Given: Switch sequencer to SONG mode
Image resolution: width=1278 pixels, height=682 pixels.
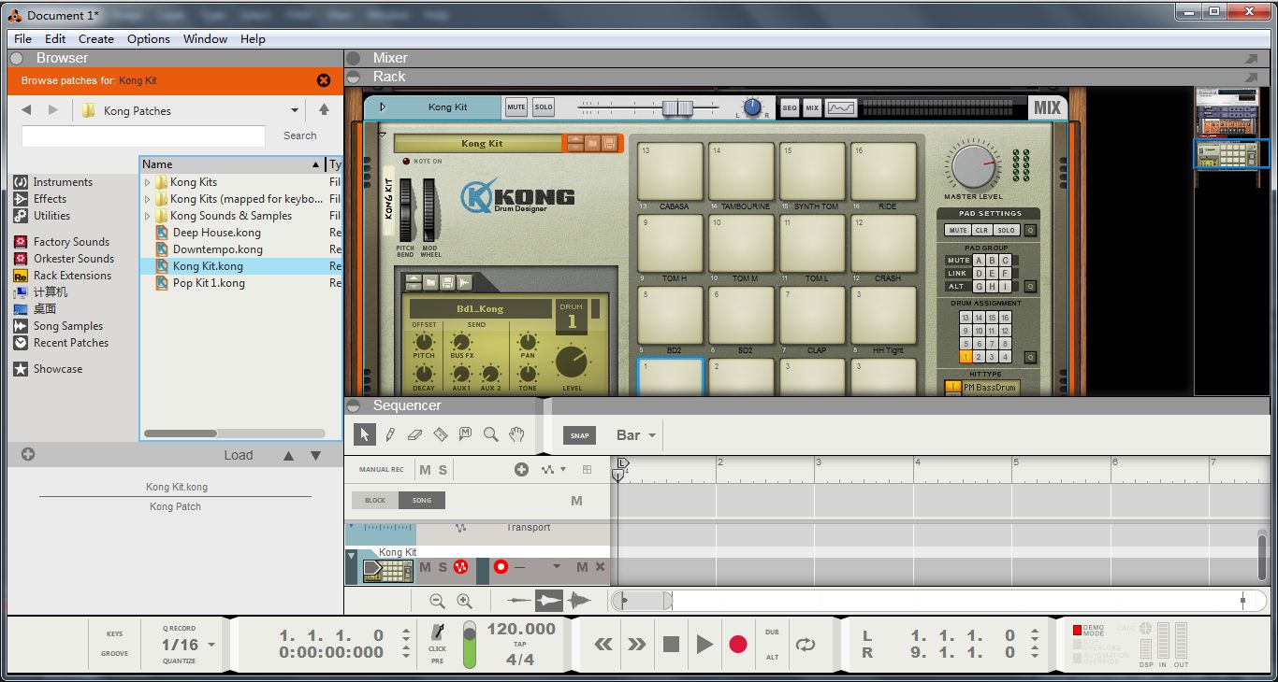Looking at the screenshot, I should click(422, 501).
